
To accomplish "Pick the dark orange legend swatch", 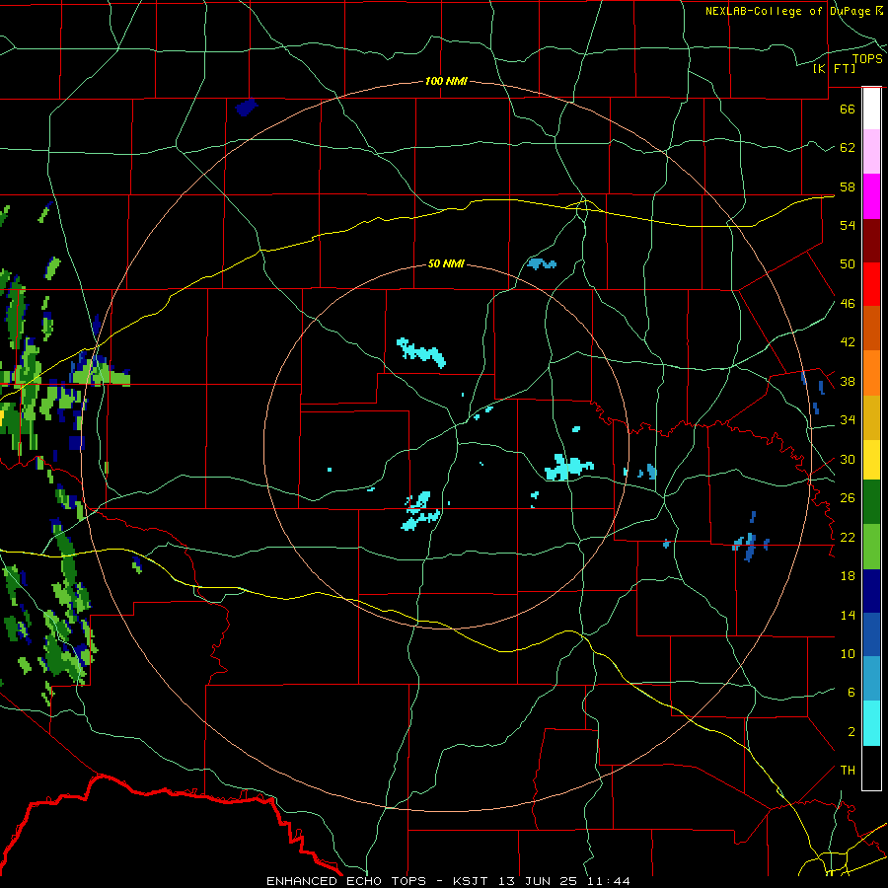I will click(871, 329).
